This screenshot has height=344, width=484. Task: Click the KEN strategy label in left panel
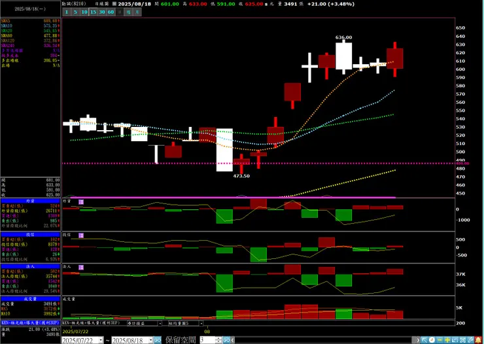click(30, 322)
